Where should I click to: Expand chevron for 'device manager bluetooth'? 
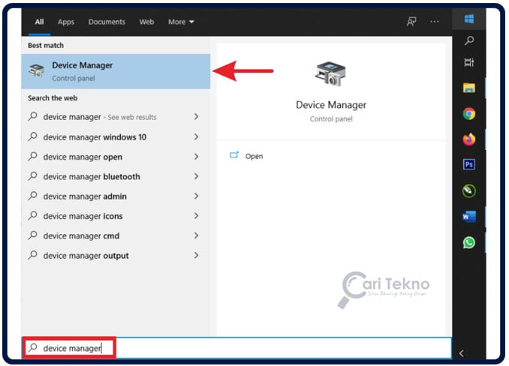[x=196, y=176]
